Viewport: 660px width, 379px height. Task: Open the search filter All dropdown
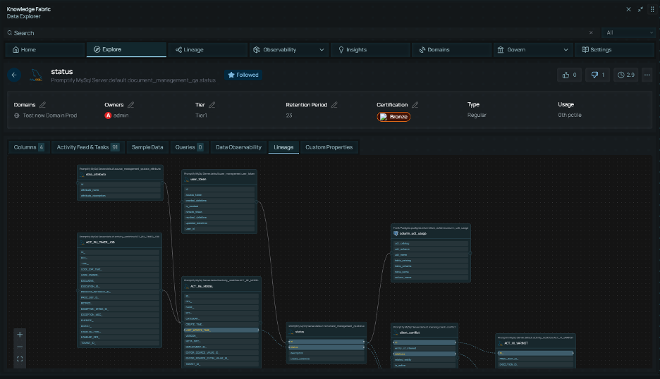click(x=630, y=32)
